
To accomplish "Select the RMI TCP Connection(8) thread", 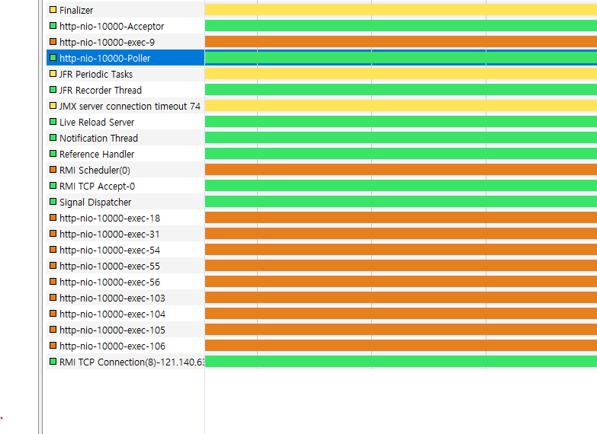I will [125, 362].
